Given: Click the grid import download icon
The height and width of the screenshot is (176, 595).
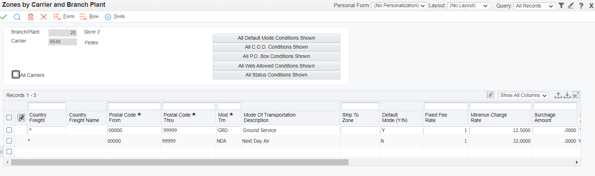Looking at the screenshot, I should [x=567, y=95].
